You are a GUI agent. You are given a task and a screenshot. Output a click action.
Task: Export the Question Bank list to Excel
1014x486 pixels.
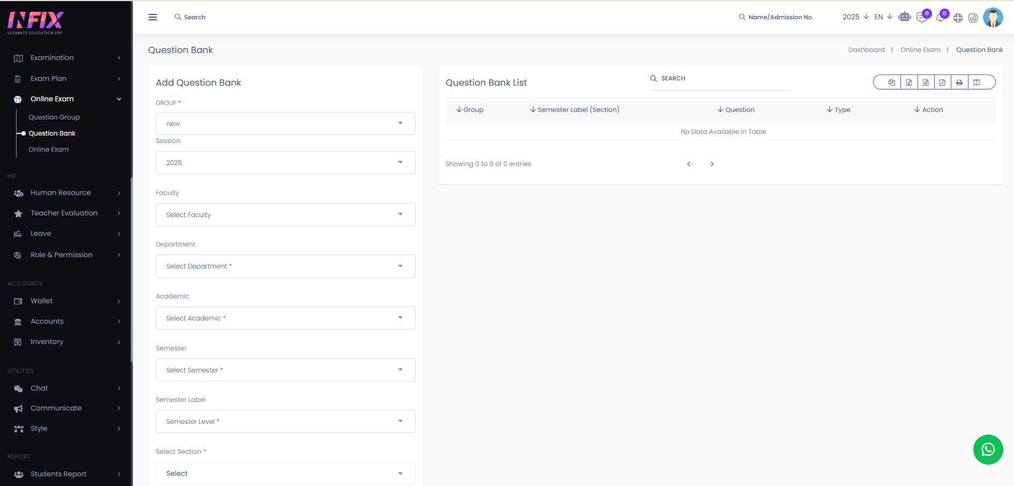coord(909,82)
